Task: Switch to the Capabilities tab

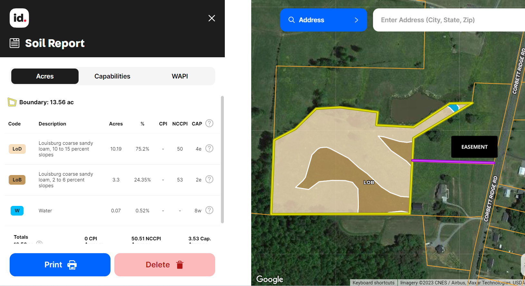Action: pyautogui.click(x=112, y=76)
